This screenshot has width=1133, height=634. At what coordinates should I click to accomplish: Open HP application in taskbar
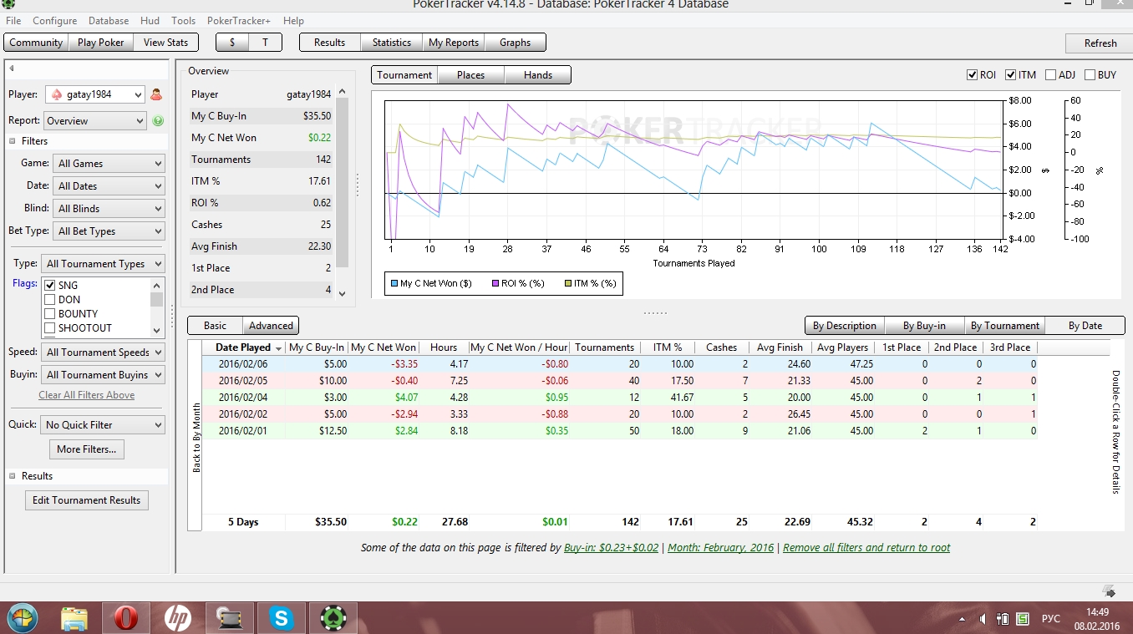tap(177, 619)
